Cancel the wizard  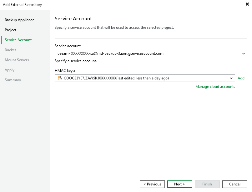pos(234,184)
